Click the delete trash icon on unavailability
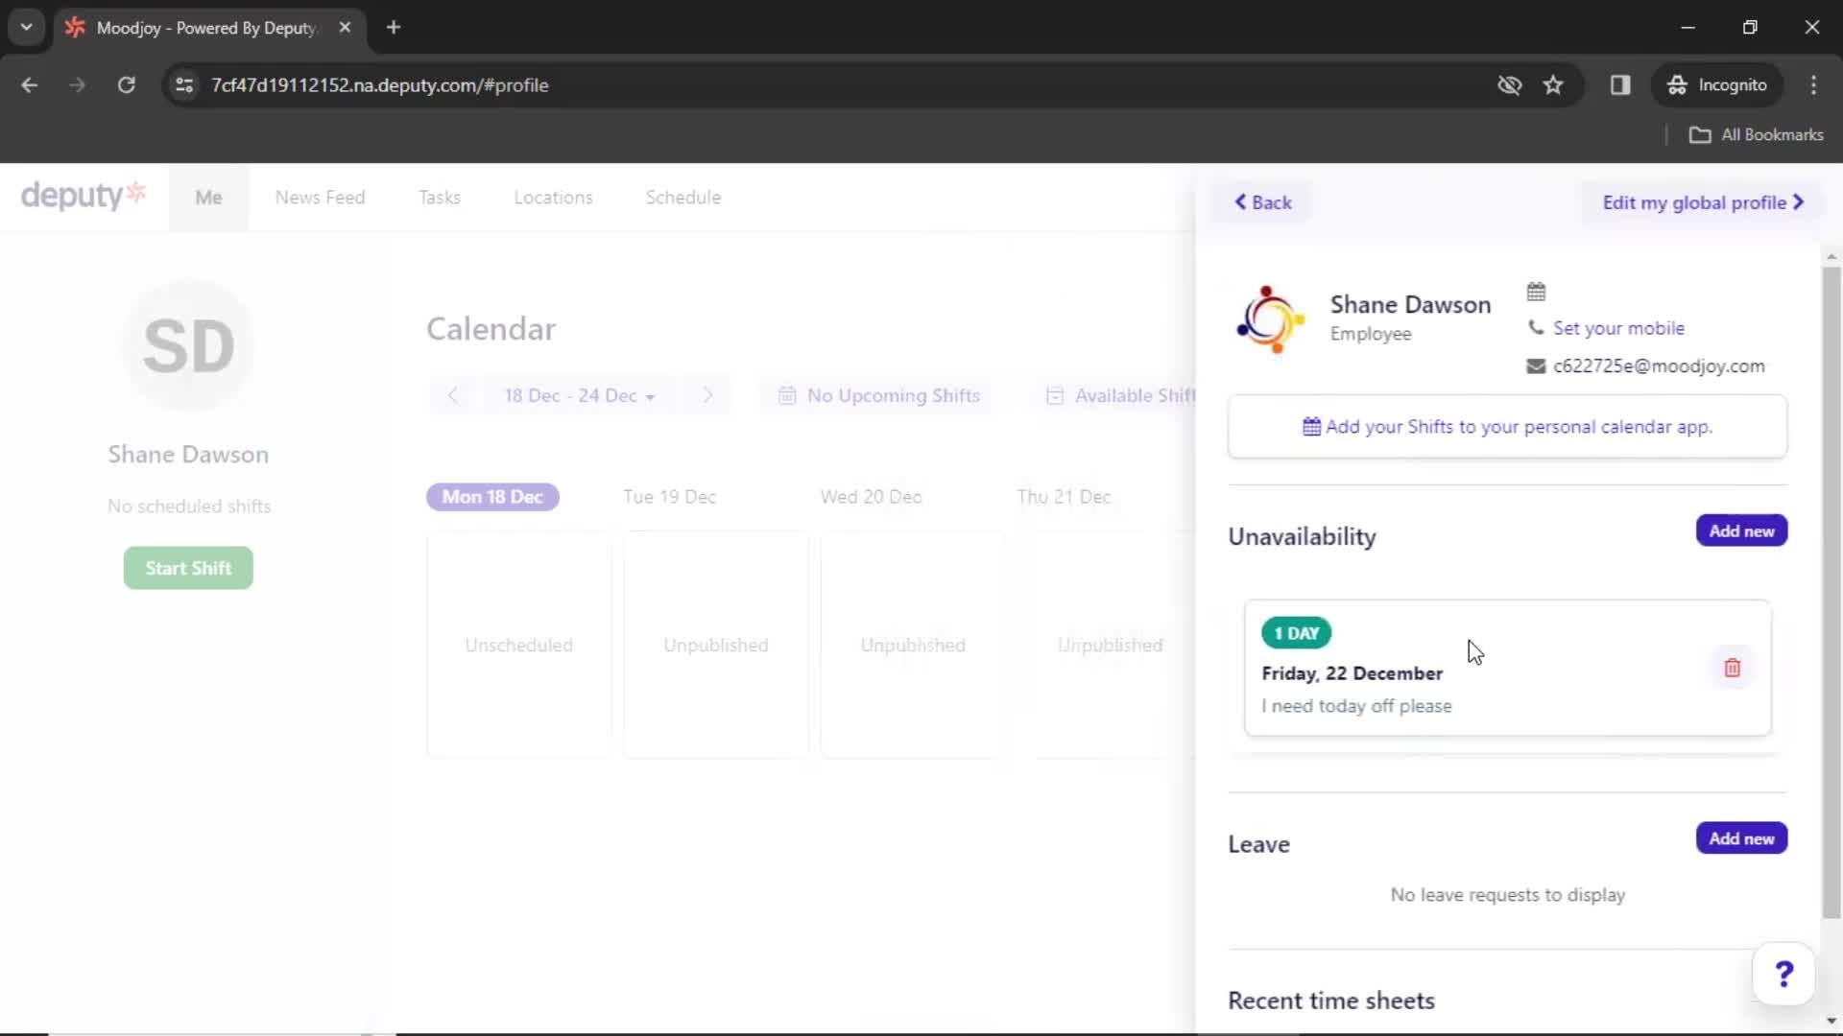Screen dimensions: 1843x1036 pos(1732,668)
